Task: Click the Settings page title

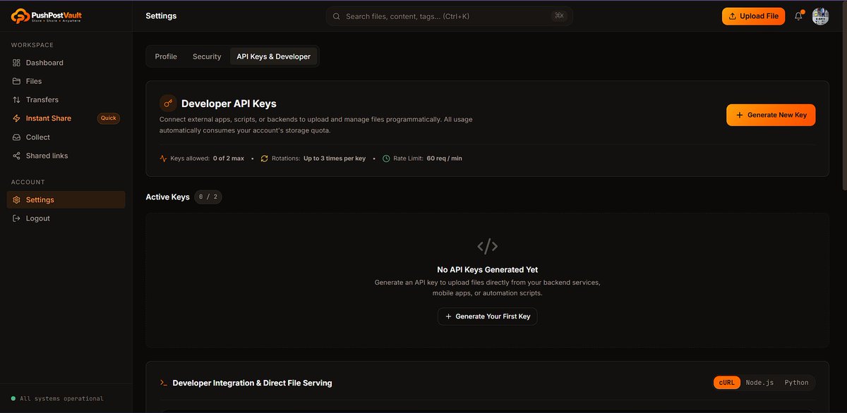Action: pyautogui.click(x=161, y=16)
